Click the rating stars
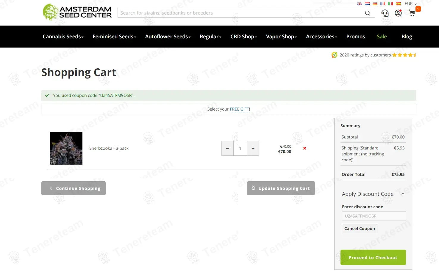The image size is (439, 271). pyautogui.click(x=404, y=55)
